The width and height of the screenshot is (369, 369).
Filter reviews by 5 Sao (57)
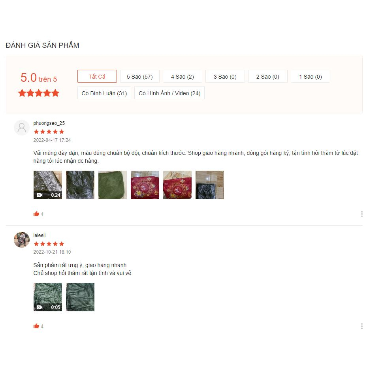140,76
